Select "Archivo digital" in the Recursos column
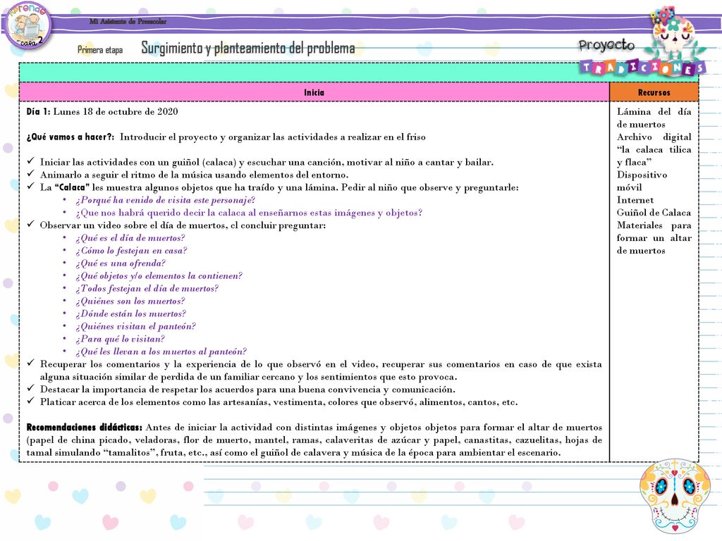This screenshot has width=722, height=541. pos(654,137)
